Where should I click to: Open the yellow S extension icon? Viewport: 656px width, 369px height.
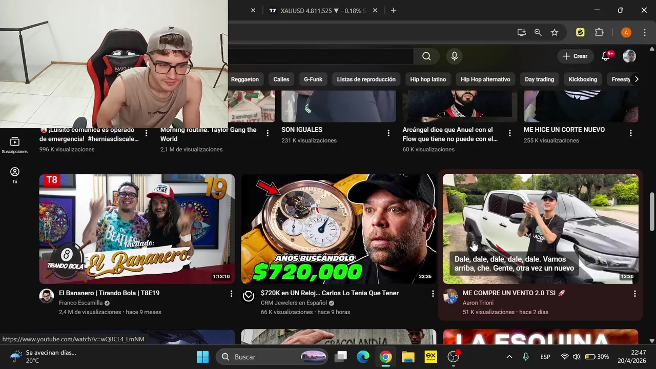coord(580,32)
